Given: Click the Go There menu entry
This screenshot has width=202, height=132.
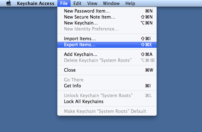Looking at the screenshot, I should tap(74, 80).
